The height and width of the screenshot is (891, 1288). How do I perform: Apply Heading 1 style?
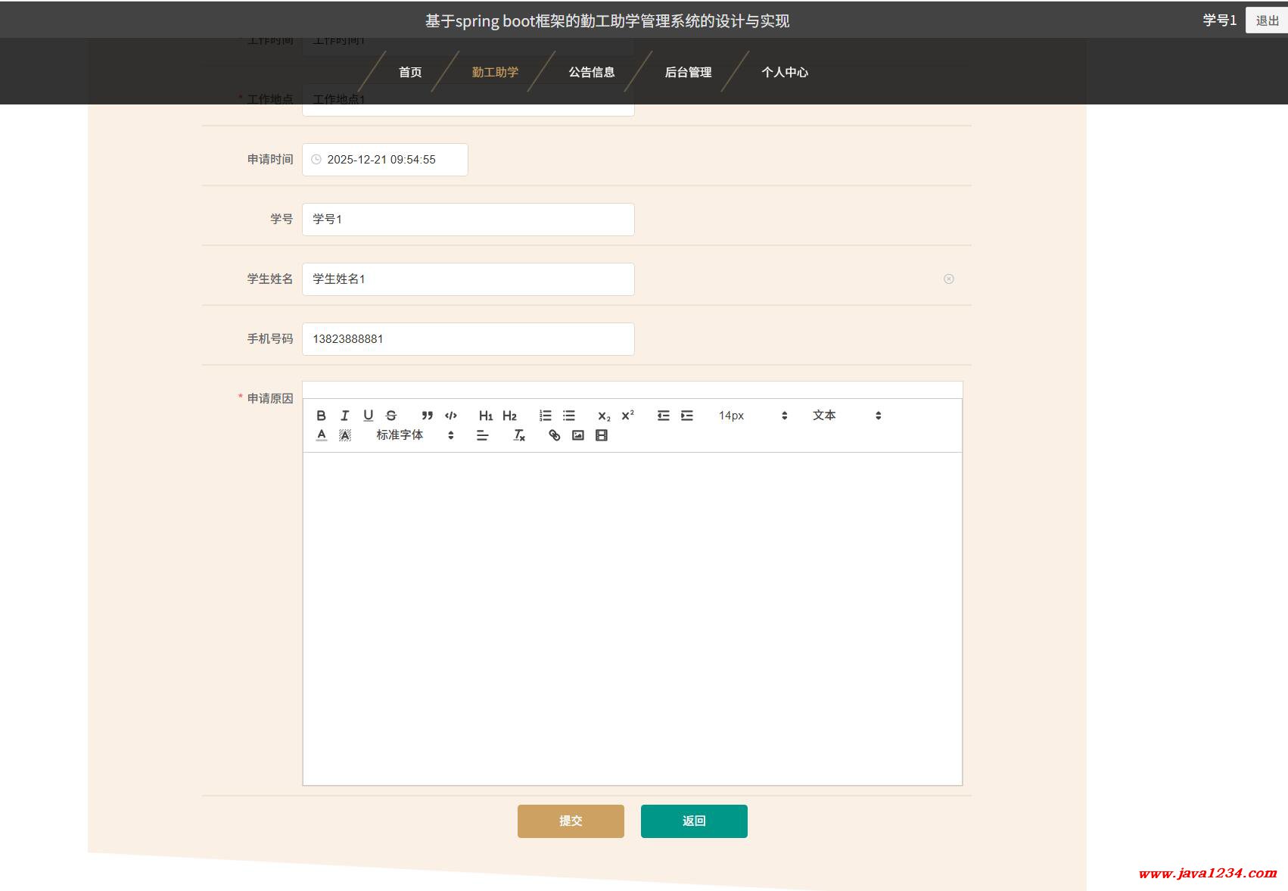486,416
